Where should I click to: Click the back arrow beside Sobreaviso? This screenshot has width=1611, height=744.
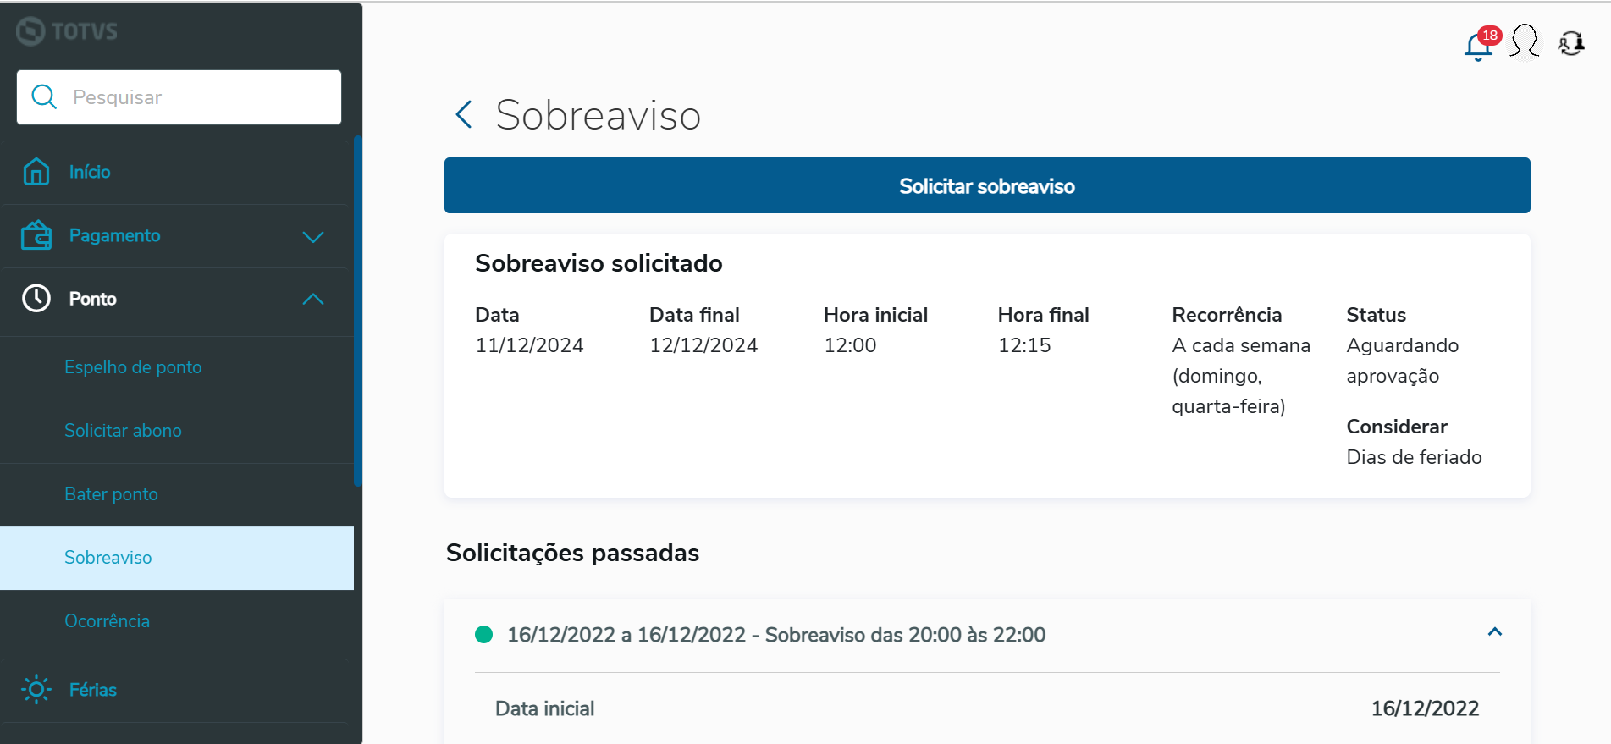(464, 114)
